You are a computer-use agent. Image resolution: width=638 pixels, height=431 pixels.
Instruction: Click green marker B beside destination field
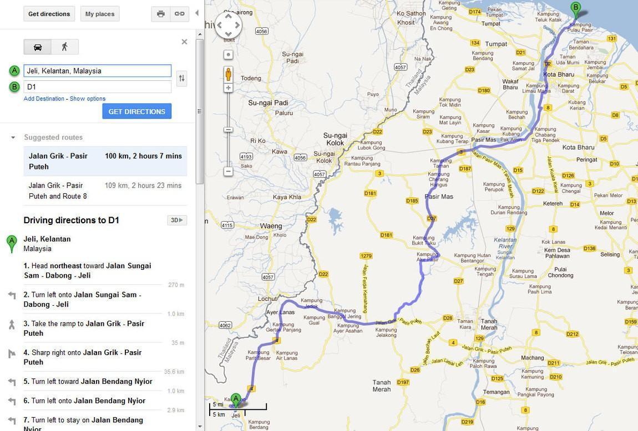[14, 86]
